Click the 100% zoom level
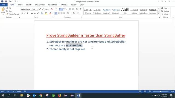175x98 pixels. coord(172,91)
